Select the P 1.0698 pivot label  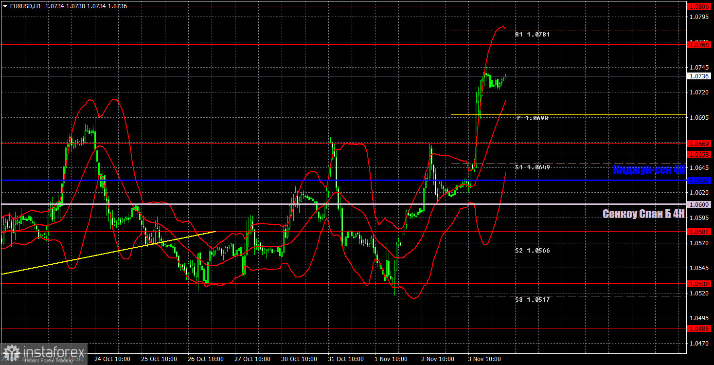[x=533, y=118]
